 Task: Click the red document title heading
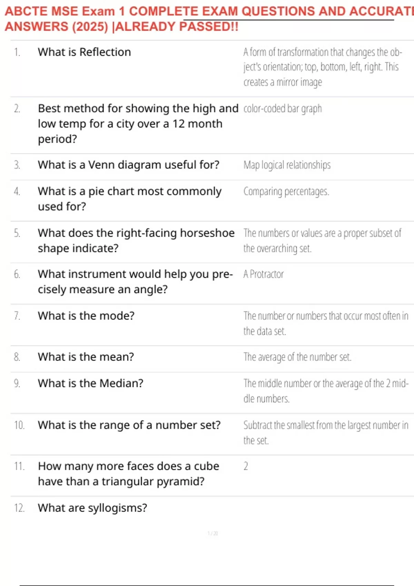coord(207,19)
